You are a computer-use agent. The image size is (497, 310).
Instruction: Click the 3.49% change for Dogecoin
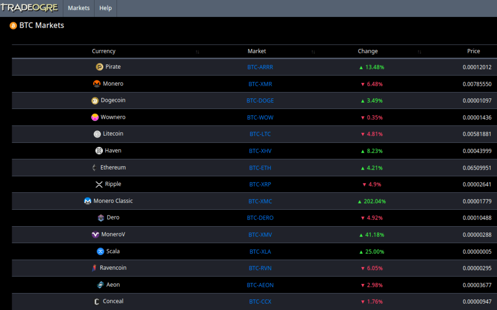tap(372, 101)
